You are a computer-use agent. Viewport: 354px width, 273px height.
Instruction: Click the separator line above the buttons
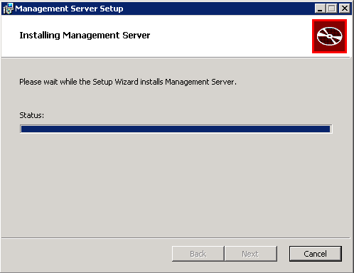point(176,237)
